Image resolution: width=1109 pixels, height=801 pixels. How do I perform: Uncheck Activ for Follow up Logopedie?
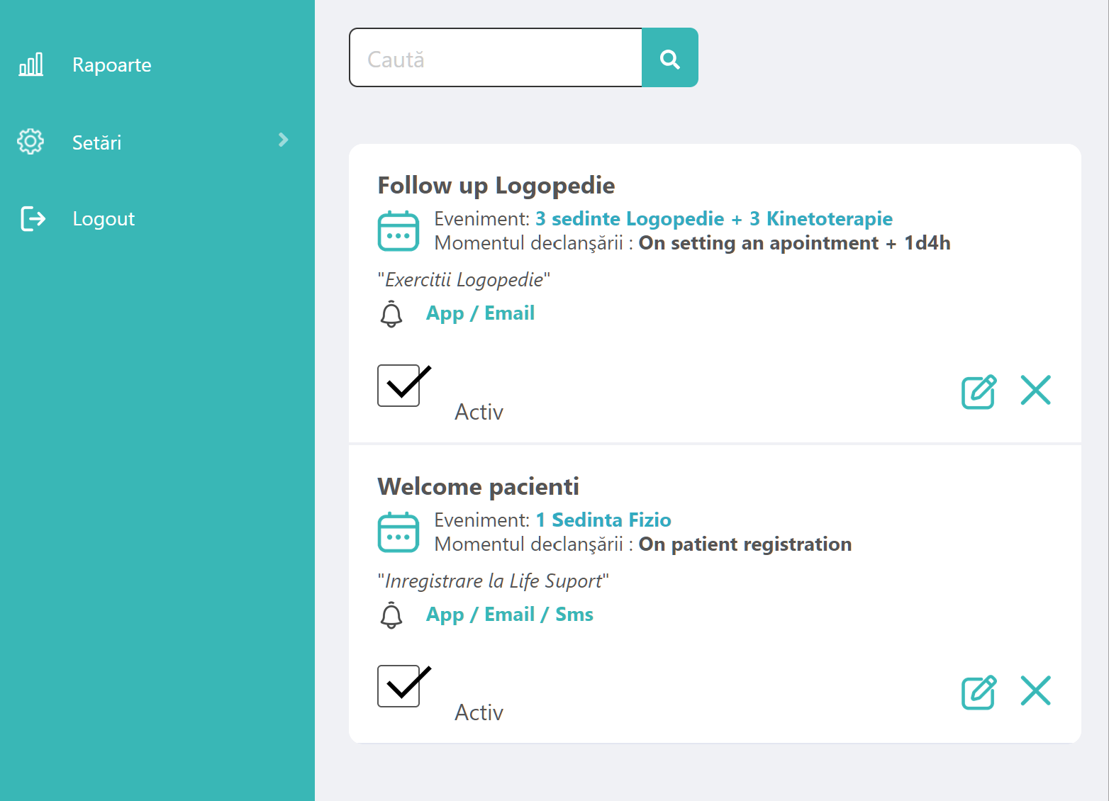pos(399,386)
